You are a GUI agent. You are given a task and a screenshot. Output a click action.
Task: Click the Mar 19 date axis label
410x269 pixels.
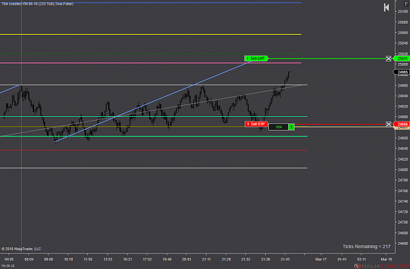(386, 259)
